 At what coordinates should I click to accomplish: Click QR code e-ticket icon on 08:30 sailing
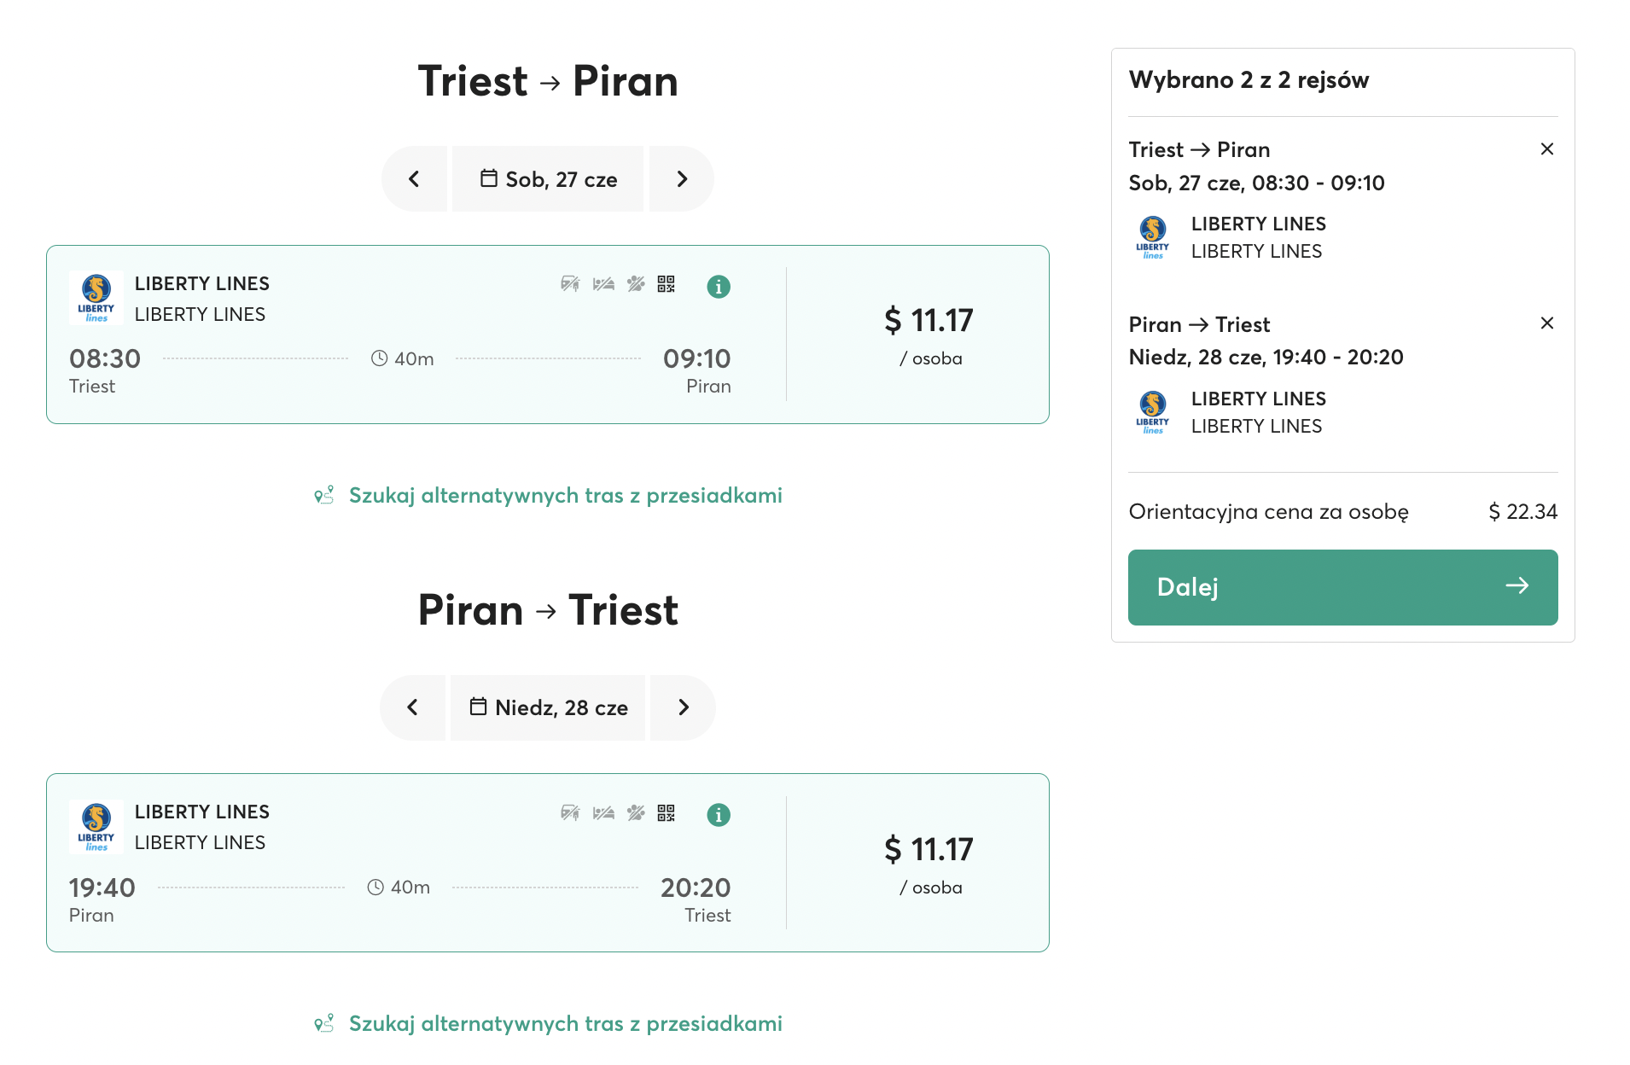click(667, 284)
